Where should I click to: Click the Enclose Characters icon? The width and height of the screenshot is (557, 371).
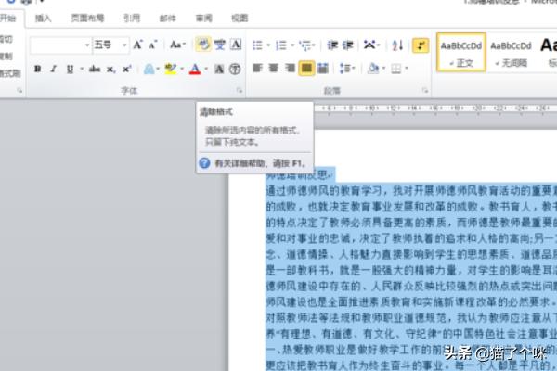(235, 69)
